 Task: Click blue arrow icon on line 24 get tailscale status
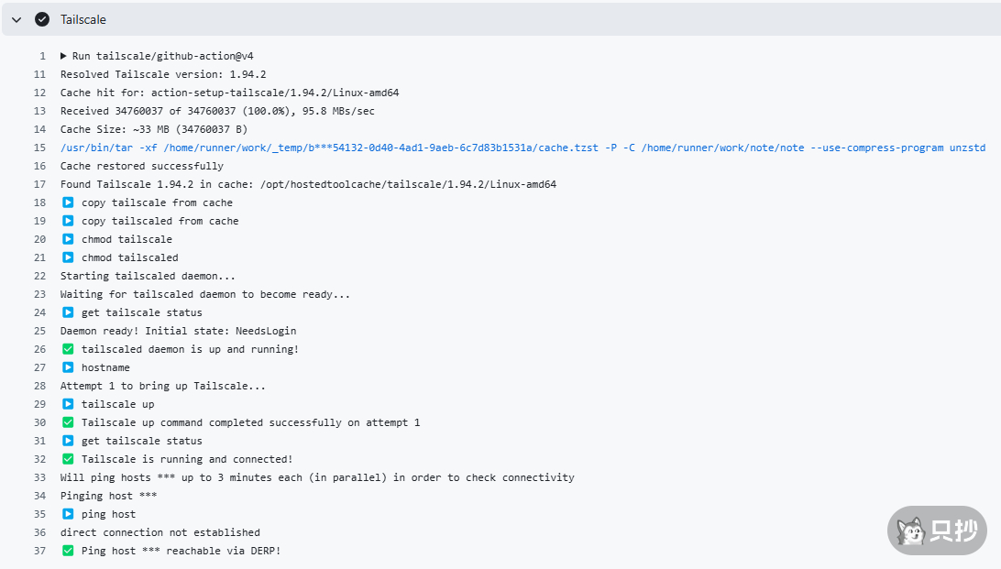coord(69,312)
